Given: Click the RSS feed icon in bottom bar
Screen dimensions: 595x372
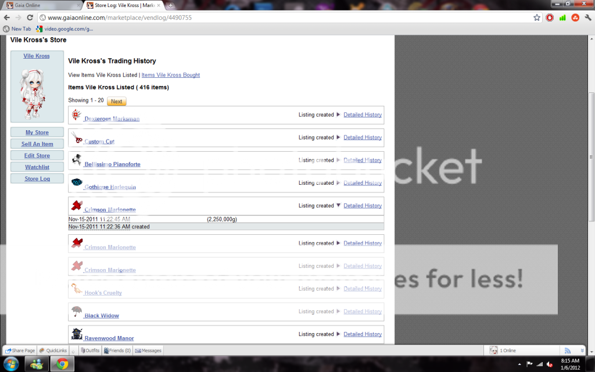Looking at the screenshot, I should click(x=568, y=350).
